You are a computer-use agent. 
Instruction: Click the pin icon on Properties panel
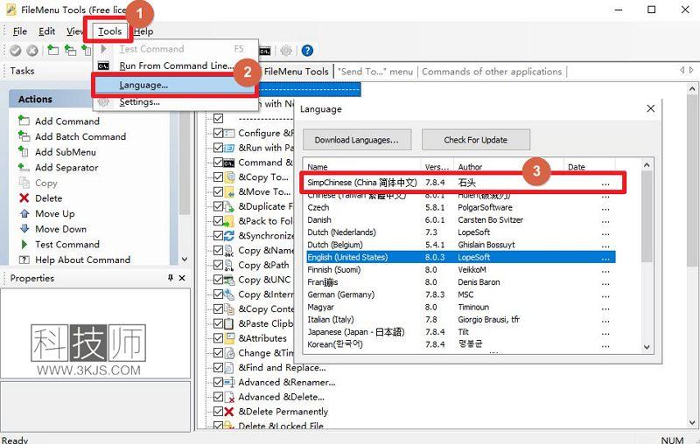[x=171, y=278]
